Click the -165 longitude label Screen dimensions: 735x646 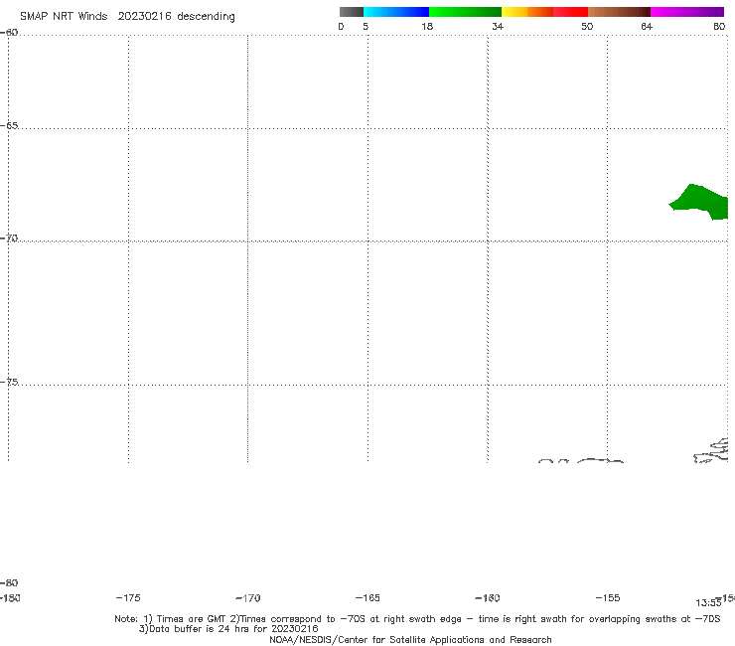[x=367, y=597]
